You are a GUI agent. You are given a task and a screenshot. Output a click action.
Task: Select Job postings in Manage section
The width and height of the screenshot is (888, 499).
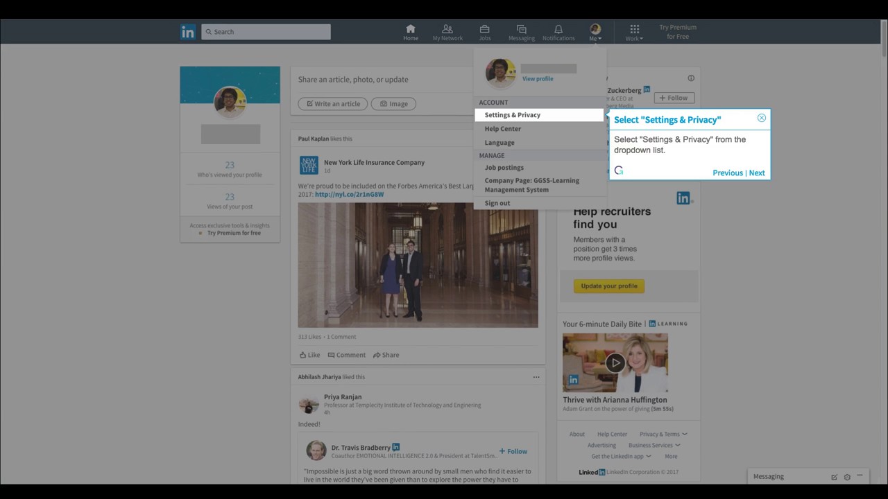(x=504, y=168)
